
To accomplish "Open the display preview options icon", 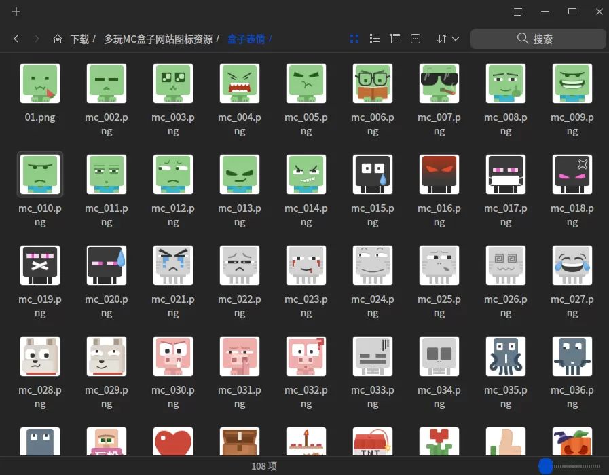I will 416,39.
